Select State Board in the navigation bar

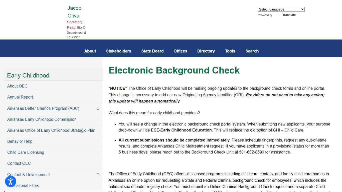[x=152, y=51]
